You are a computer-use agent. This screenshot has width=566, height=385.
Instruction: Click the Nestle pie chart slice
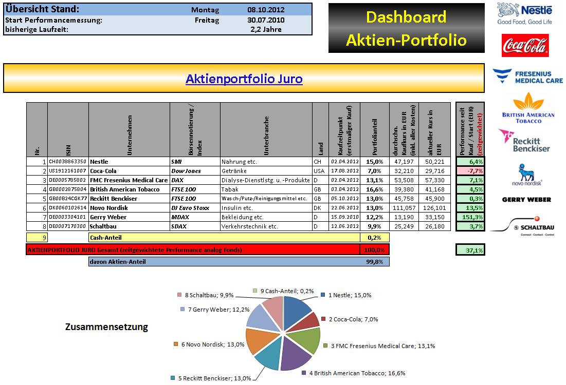point(297,312)
